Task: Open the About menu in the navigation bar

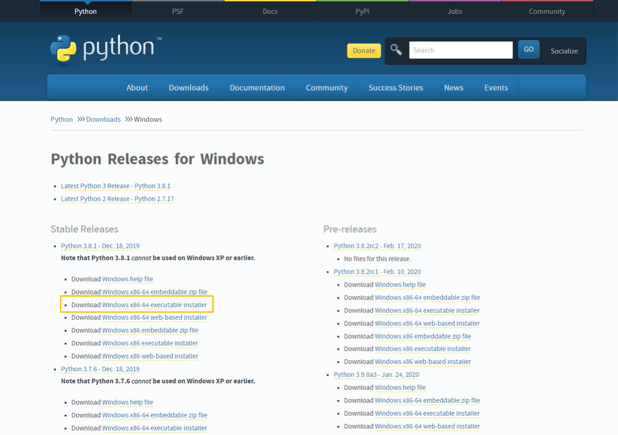Action: [x=137, y=88]
